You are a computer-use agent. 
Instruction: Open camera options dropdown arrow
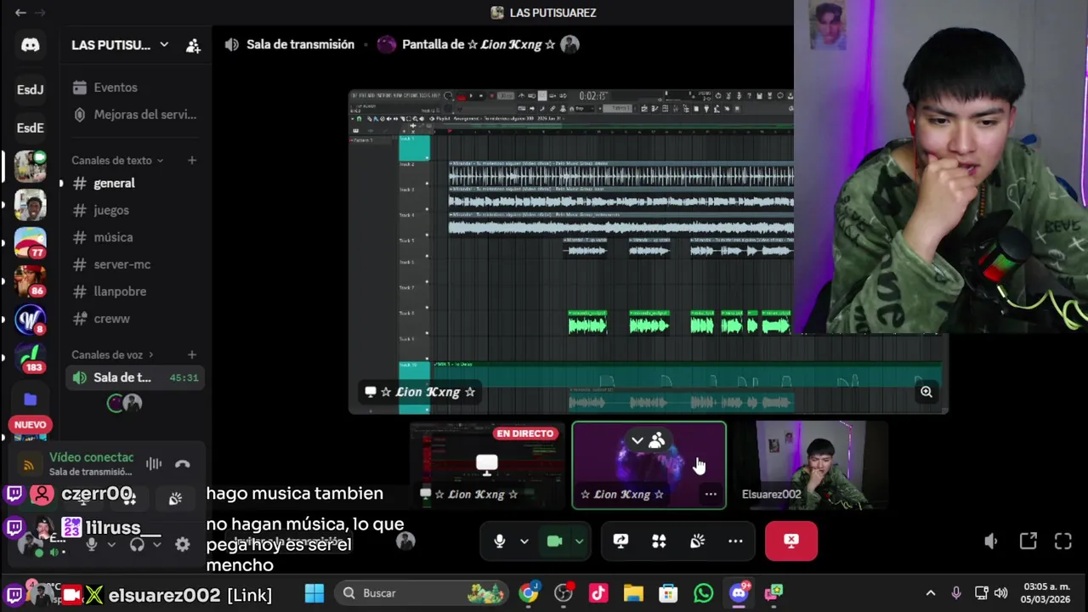pos(579,541)
